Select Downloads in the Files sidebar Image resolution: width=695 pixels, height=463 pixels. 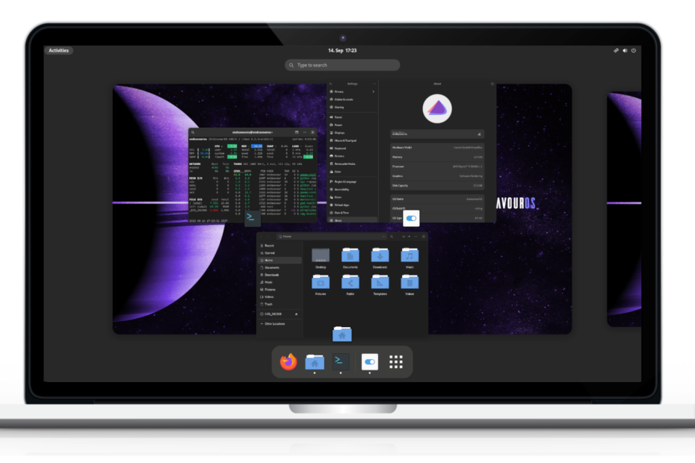coord(271,275)
